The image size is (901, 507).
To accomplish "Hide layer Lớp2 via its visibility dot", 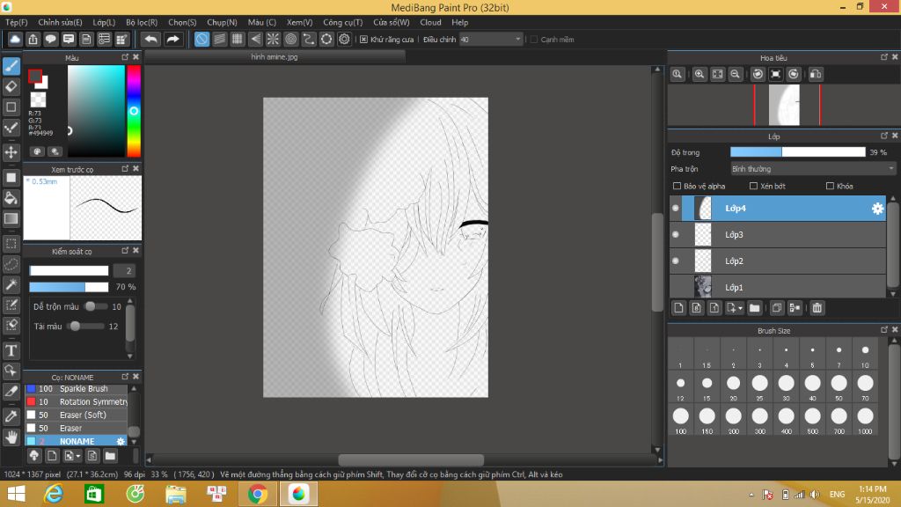I will tap(676, 261).
